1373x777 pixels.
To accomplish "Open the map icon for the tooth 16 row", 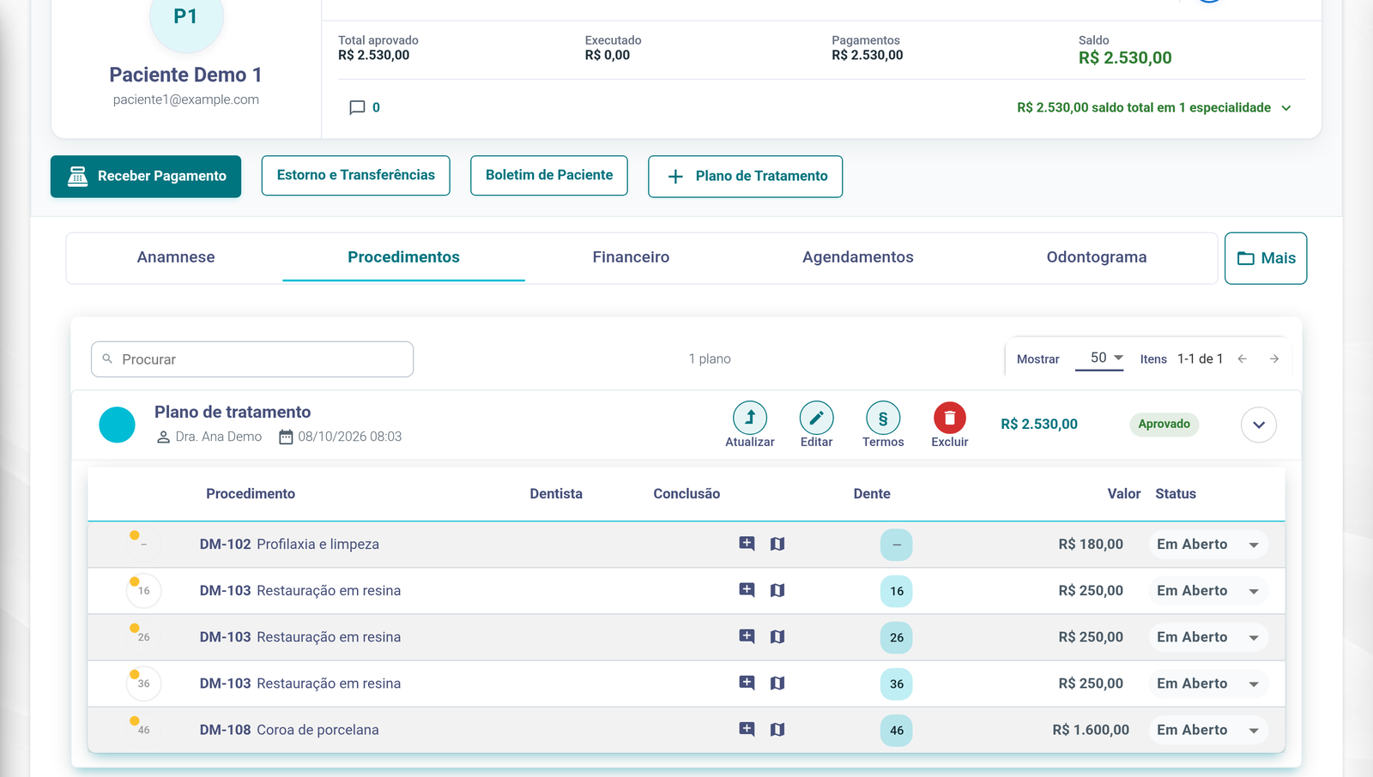I will [x=777, y=590].
